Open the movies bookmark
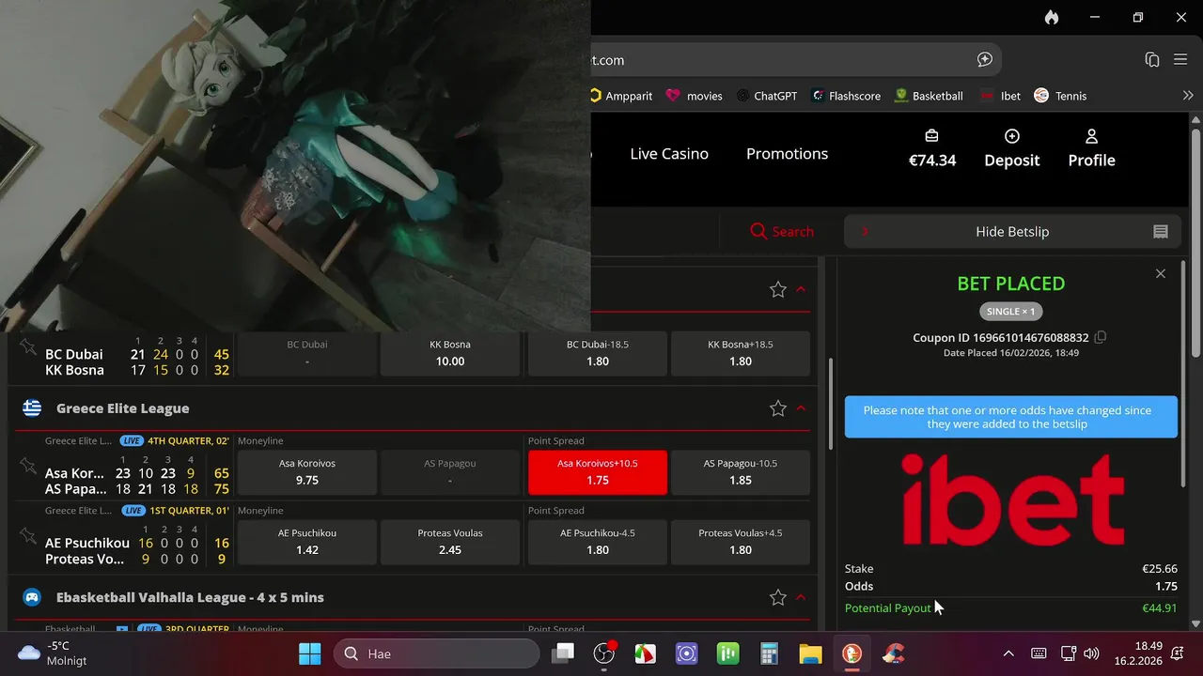The width and height of the screenshot is (1203, 676). pyautogui.click(x=695, y=96)
